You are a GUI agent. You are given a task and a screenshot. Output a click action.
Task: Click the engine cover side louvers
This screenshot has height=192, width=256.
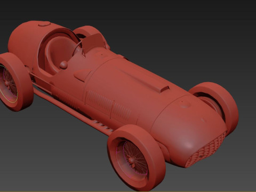point(109,105)
